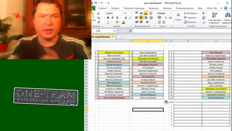This screenshot has width=232, height=131.
Task: Open Найти и выделить binoculars
Action: coord(227,18)
